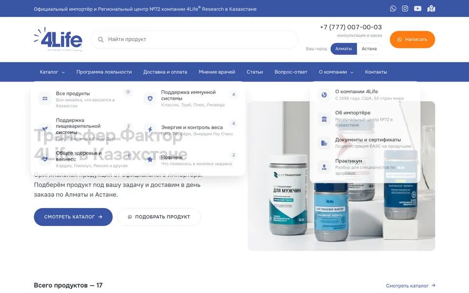469x293 pixels.
Task: Click the Подобрать продукт button
Action: coord(159,217)
